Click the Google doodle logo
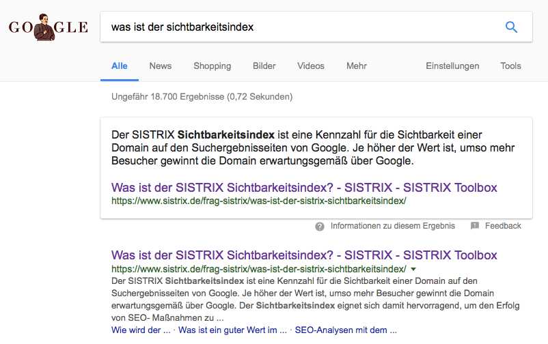Image resolution: width=548 pixels, height=344 pixels. click(x=49, y=27)
